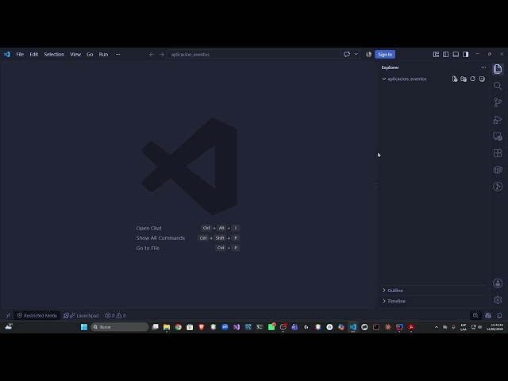Open the chat dropdown arrow in title bar

(x=356, y=55)
